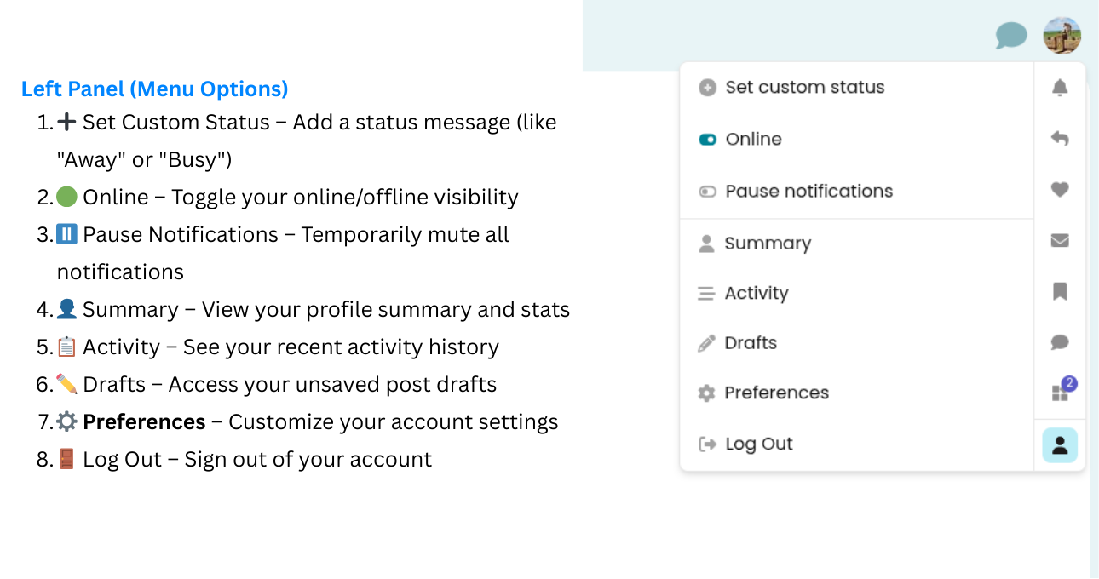Click Set custom status plus icon
Viewport: 1099px width, 579px height.
pos(707,88)
